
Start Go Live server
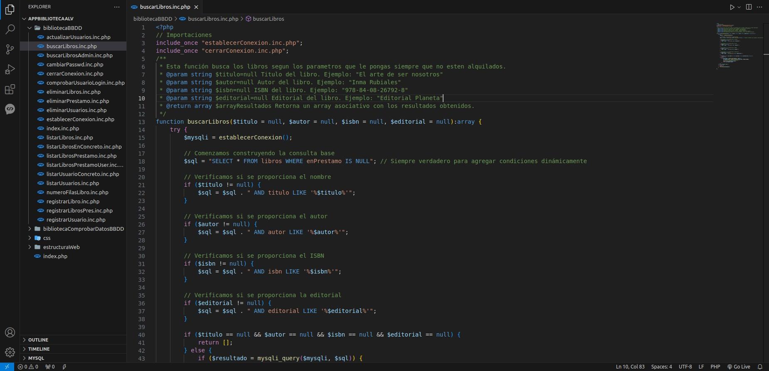(739, 367)
